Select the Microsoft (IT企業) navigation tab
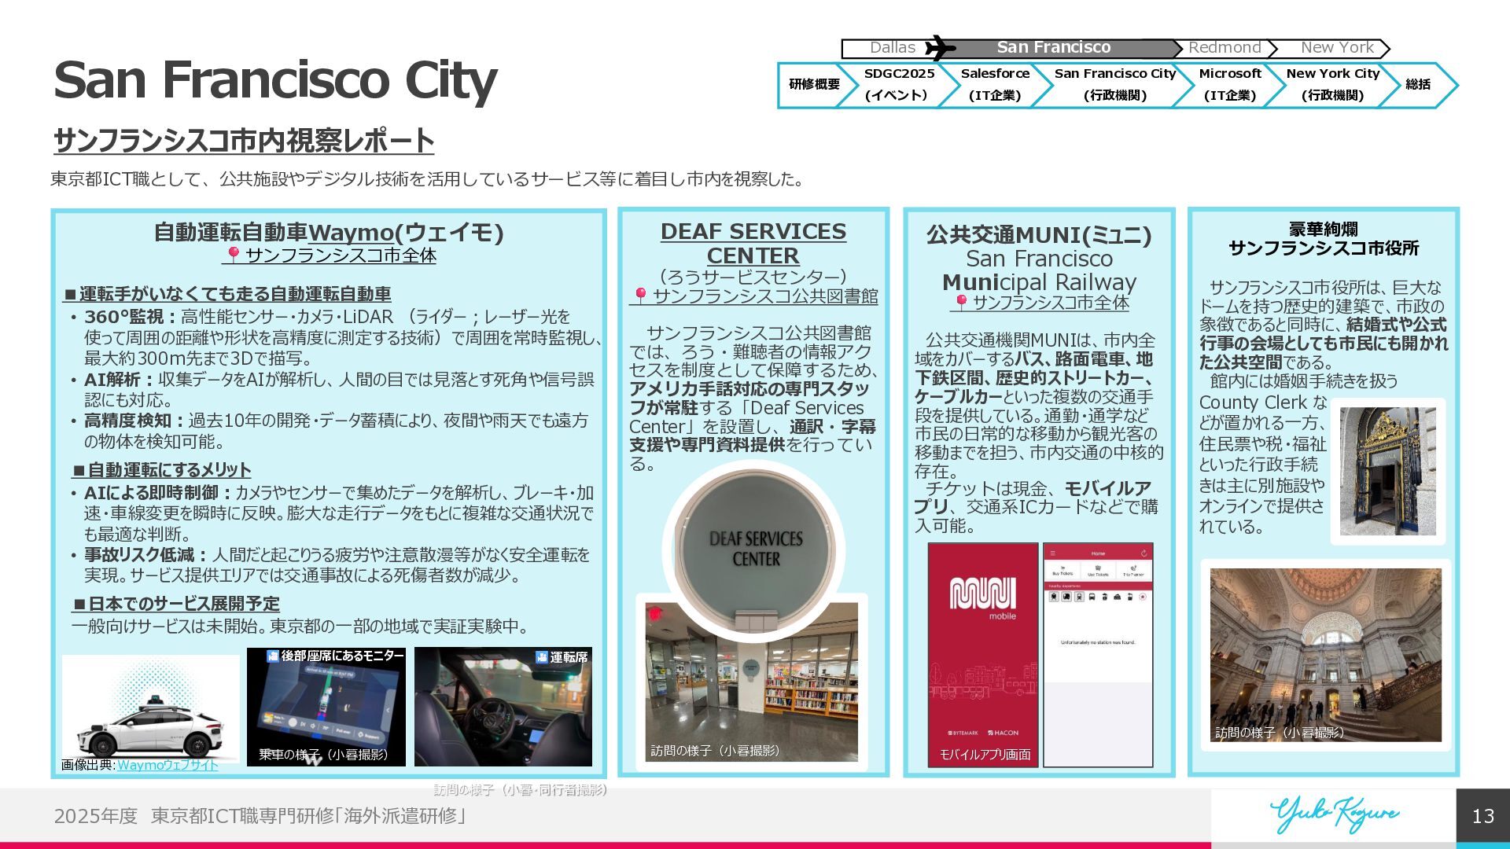The width and height of the screenshot is (1510, 849). pos(1229,85)
